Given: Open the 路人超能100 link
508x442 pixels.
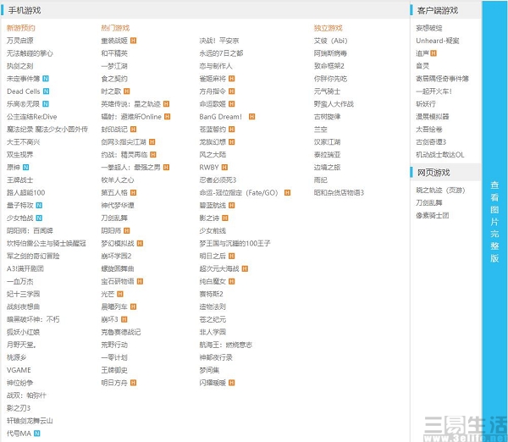Looking at the screenshot, I should (26, 193).
